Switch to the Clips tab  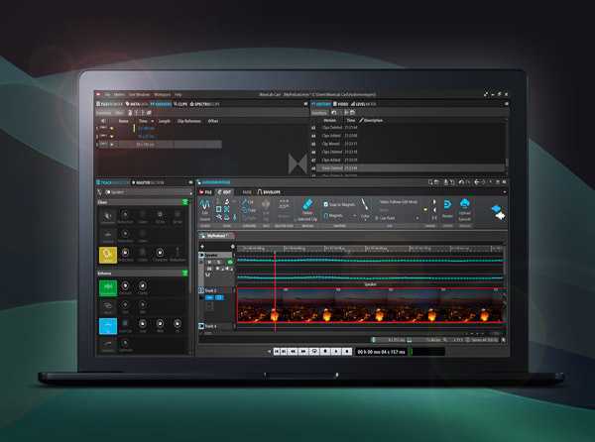coord(180,104)
